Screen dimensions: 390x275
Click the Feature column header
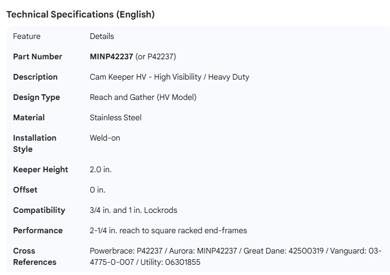[27, 36]
